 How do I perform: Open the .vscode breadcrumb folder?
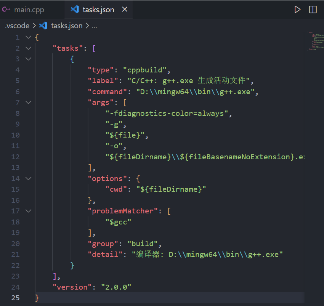tap(18, 26)
